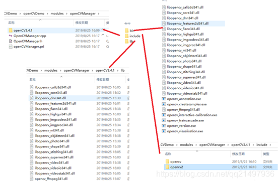Click the opencv_interactive-calibration.exe icon
The image size is (279, 183).
coord(164,115)
